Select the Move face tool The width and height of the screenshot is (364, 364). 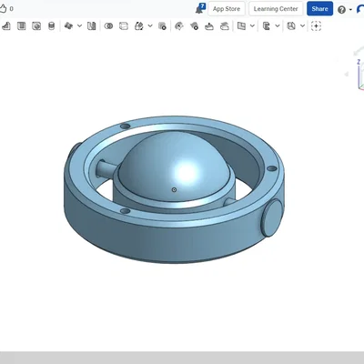click(209, 26)
